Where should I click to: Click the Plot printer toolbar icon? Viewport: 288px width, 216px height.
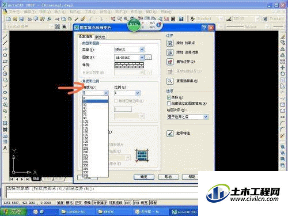tap(29, 19)
